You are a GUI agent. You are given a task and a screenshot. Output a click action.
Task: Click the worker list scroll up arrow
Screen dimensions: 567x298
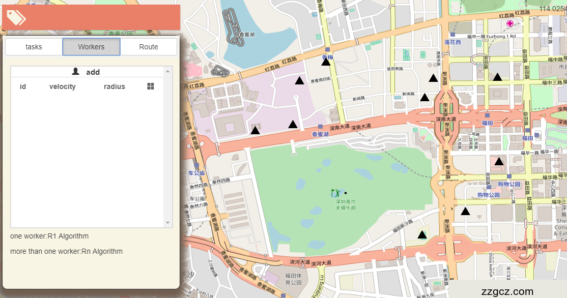pos(167,71)
